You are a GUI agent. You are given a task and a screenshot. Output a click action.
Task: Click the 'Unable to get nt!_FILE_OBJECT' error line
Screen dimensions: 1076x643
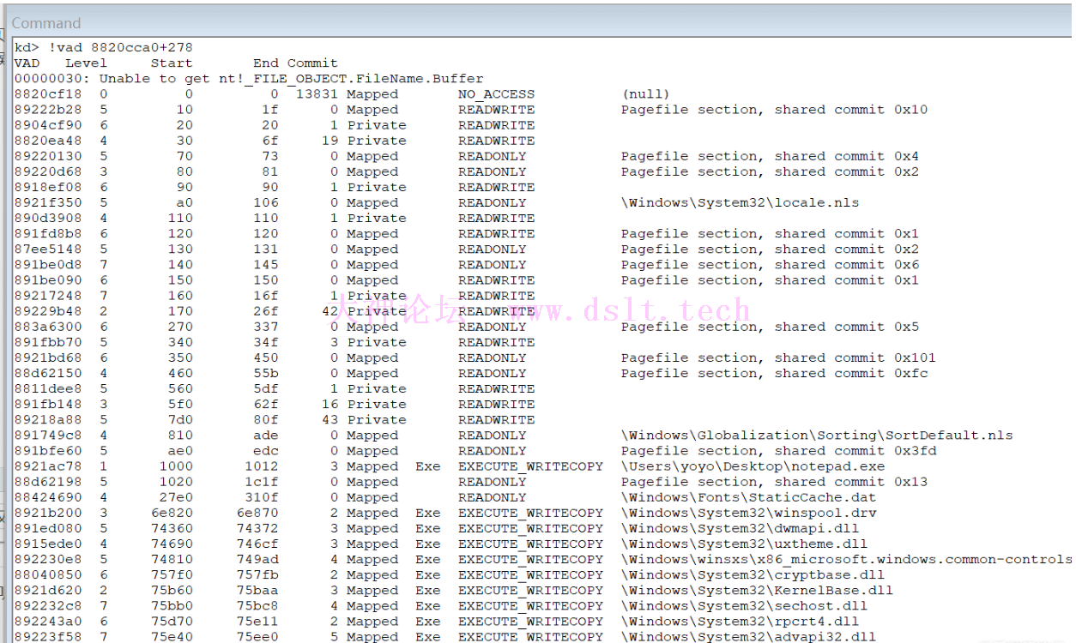(x=249, y=79)
